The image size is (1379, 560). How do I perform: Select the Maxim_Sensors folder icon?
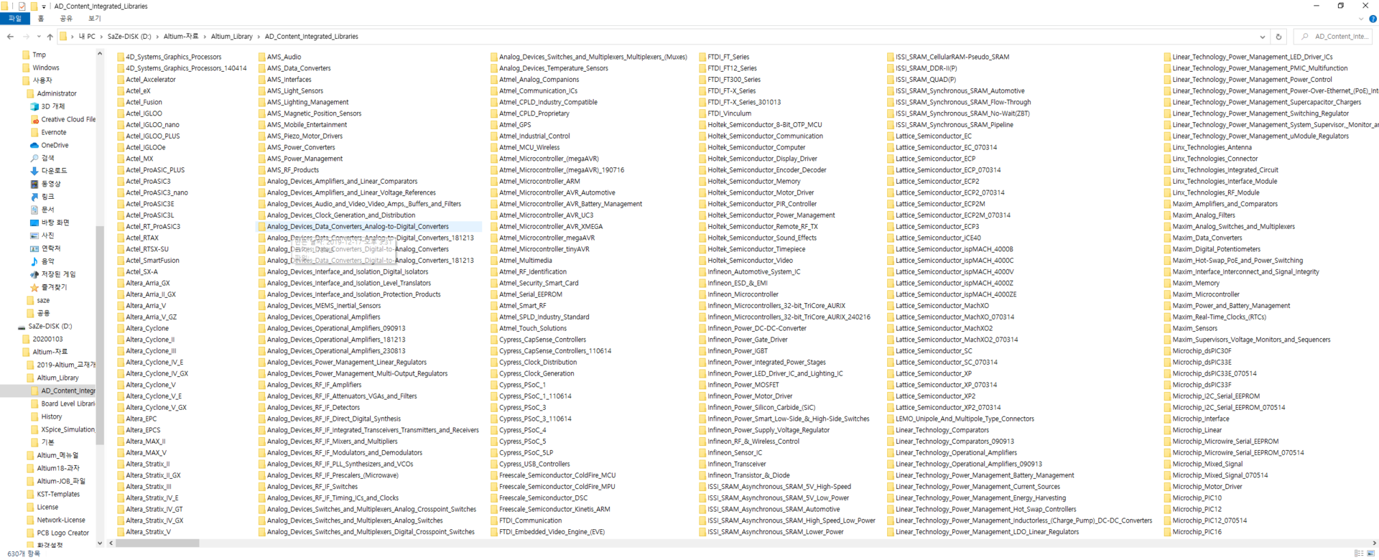[x=1168, y=328]
